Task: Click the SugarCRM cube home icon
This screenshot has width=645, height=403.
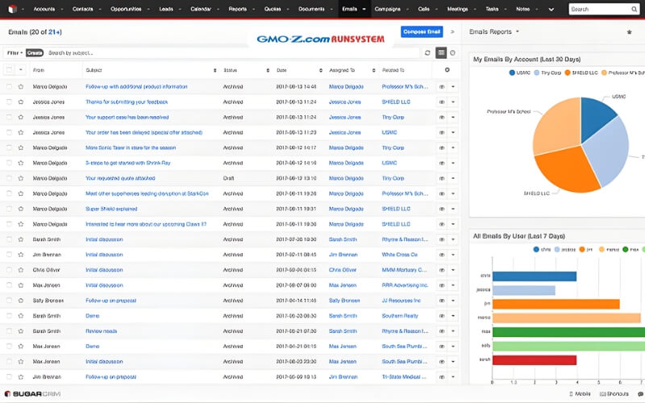Action: (12, 9)
